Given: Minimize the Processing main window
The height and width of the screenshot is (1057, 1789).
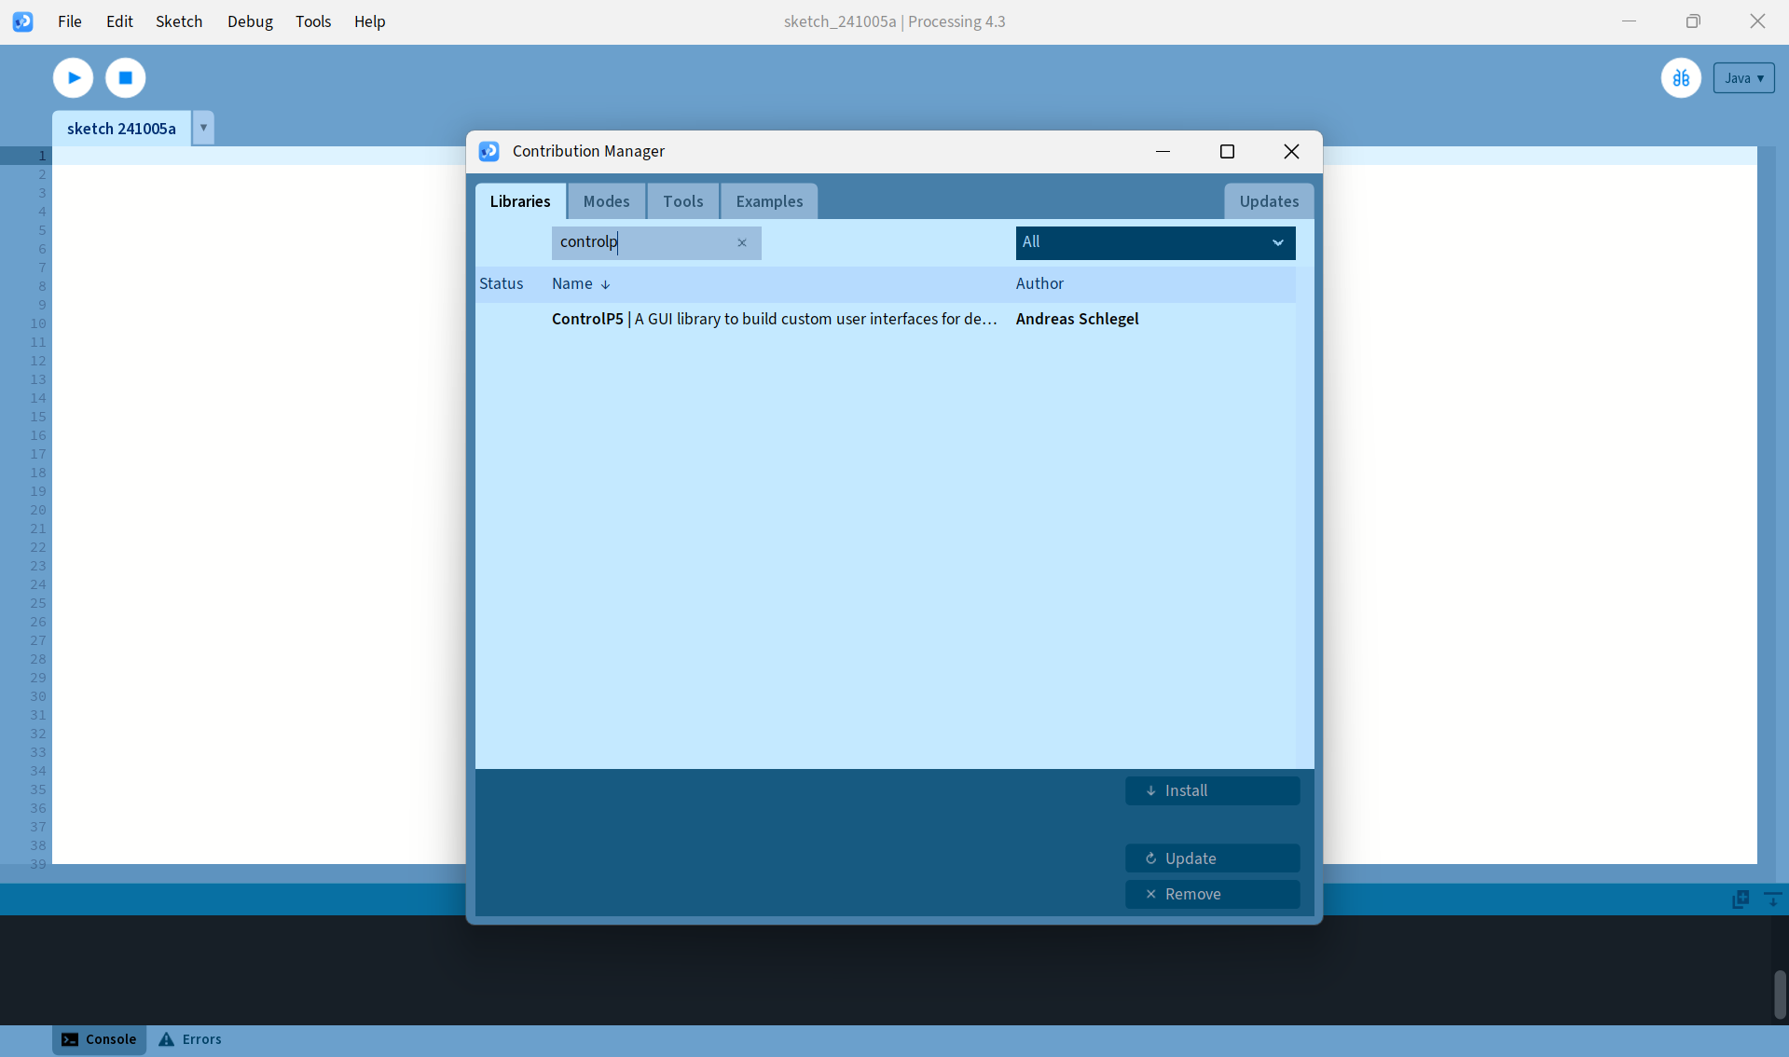Looking at the screenshot, I should click(x=1629, y=21).
